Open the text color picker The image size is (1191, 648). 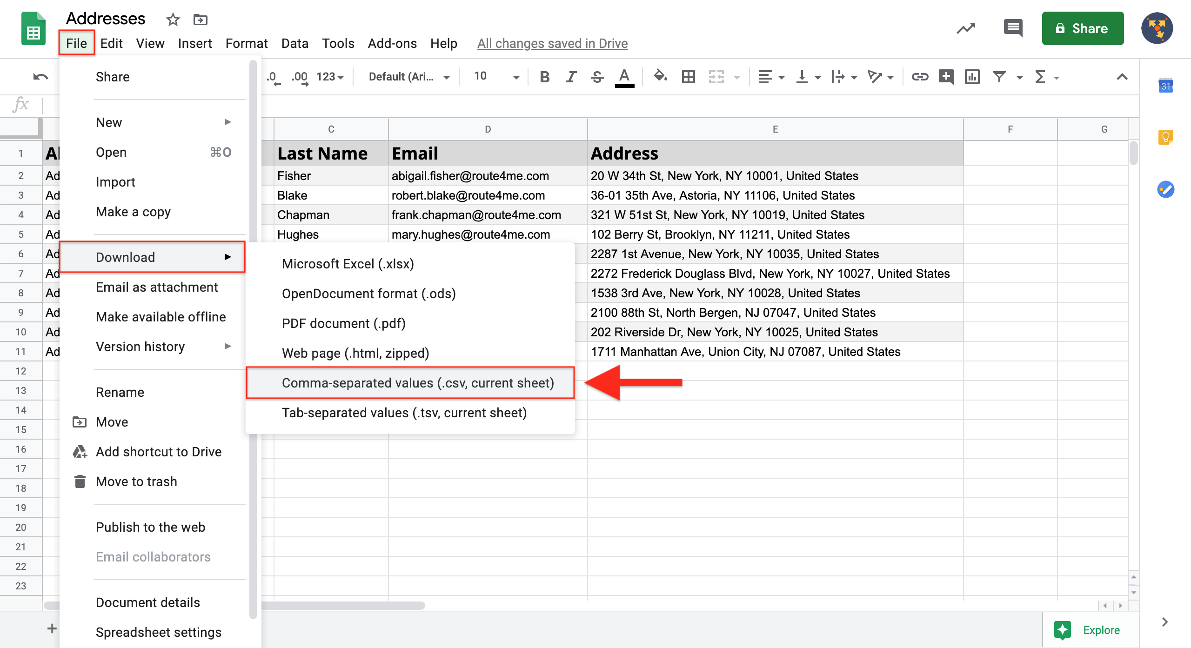[624, 77]
